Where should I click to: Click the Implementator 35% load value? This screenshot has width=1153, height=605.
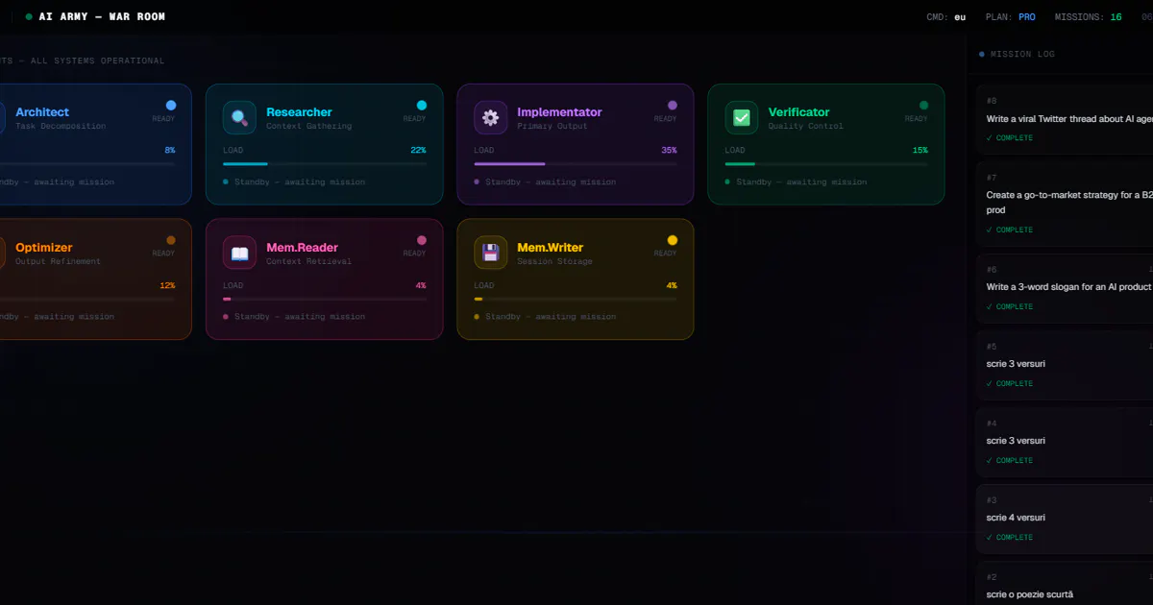coord(669,151)
